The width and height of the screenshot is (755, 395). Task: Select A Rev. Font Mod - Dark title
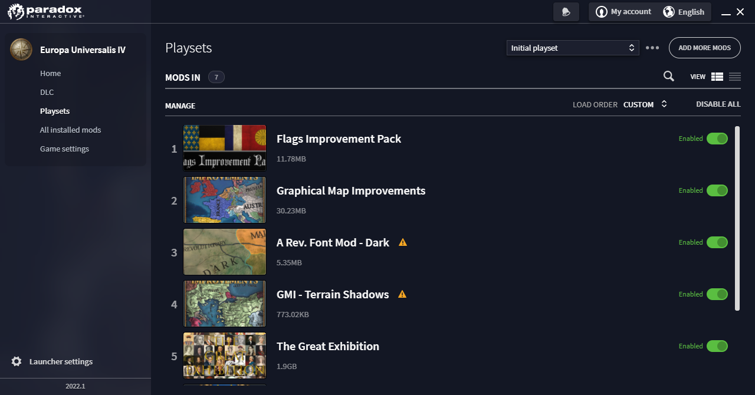(x=333, y=242)
